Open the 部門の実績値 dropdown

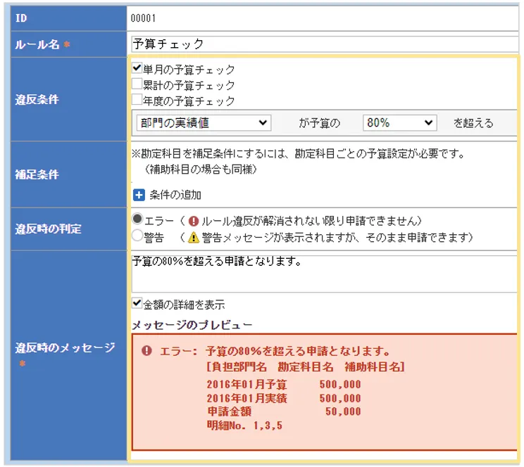pyautogui.click(x=204, y=122)
